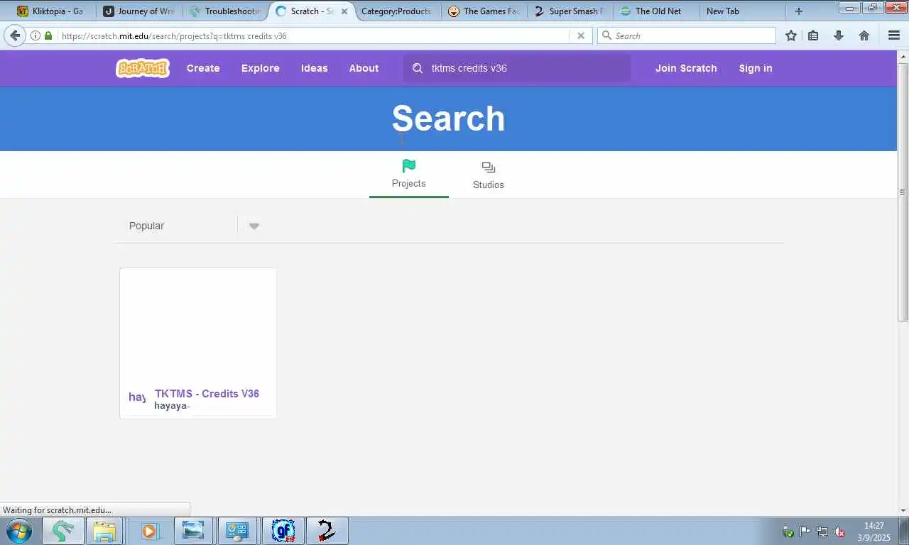Open control panel monitor taskbar icon
This screenshot has height=545, width=909.
(237, 531)
